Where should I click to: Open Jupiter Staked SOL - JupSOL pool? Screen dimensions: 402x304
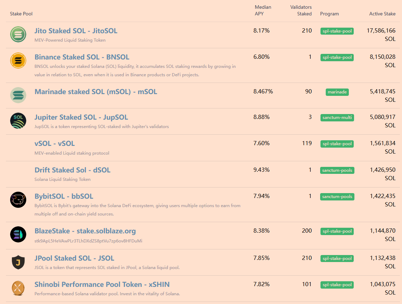[81, 117]
